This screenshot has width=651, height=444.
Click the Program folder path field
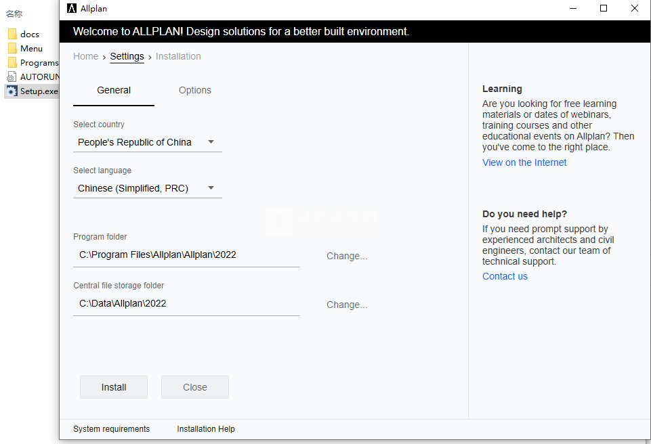pyautogui.click(x=186, y=255)
